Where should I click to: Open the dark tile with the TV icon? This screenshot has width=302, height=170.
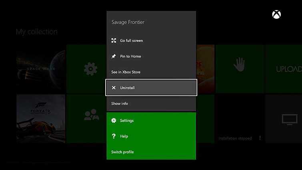click(x=289, y=118)
